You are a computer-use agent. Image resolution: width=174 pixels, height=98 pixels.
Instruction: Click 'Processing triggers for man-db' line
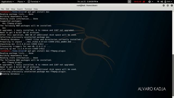coord(25,46)
